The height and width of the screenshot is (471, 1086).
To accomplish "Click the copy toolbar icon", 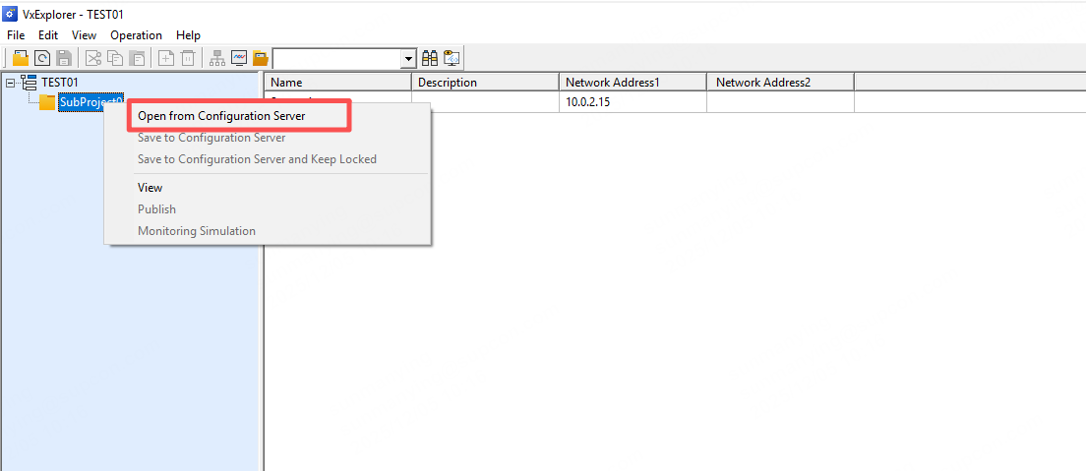I will tap(115, 58).
